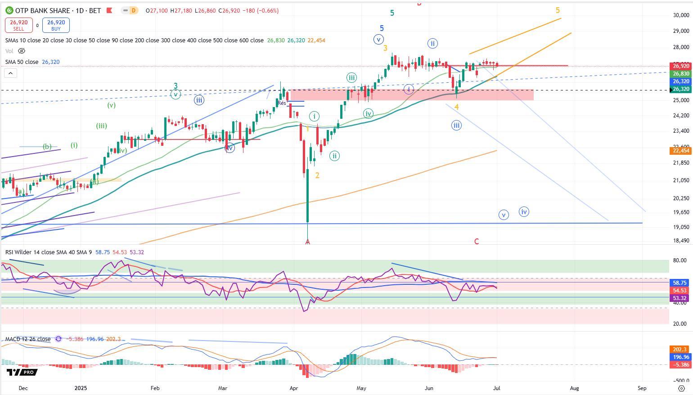
Task: Select the SMAs multi-period indicator legend
Action: click(135, 40)
